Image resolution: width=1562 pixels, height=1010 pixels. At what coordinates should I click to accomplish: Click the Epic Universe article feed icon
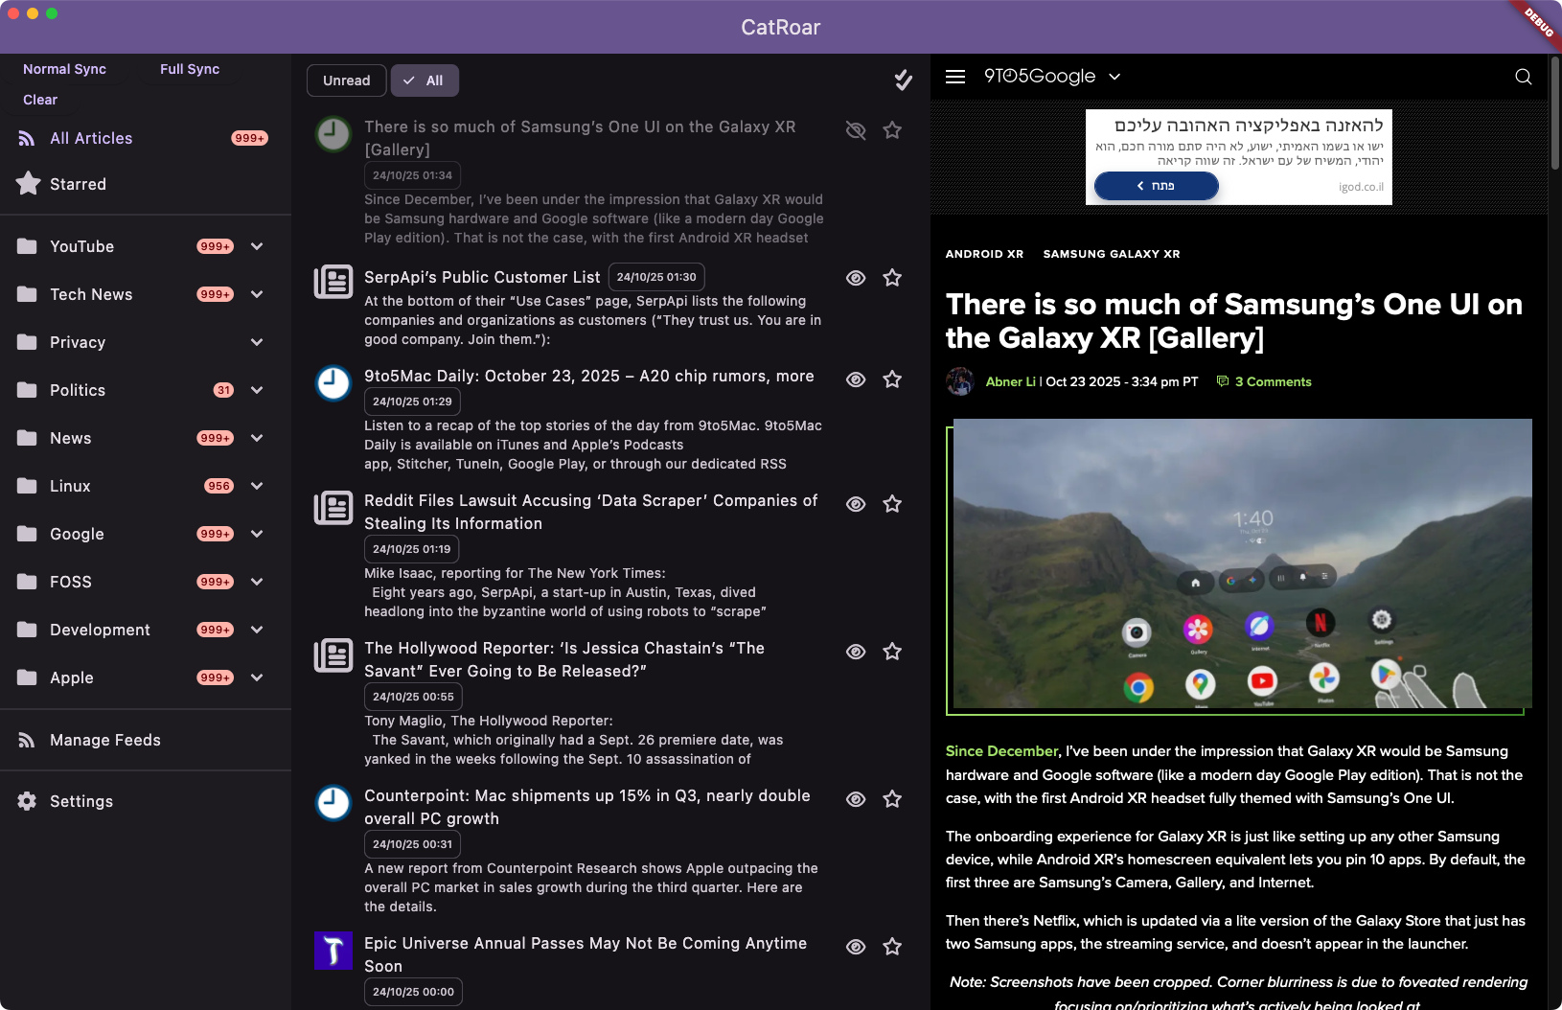333,951
